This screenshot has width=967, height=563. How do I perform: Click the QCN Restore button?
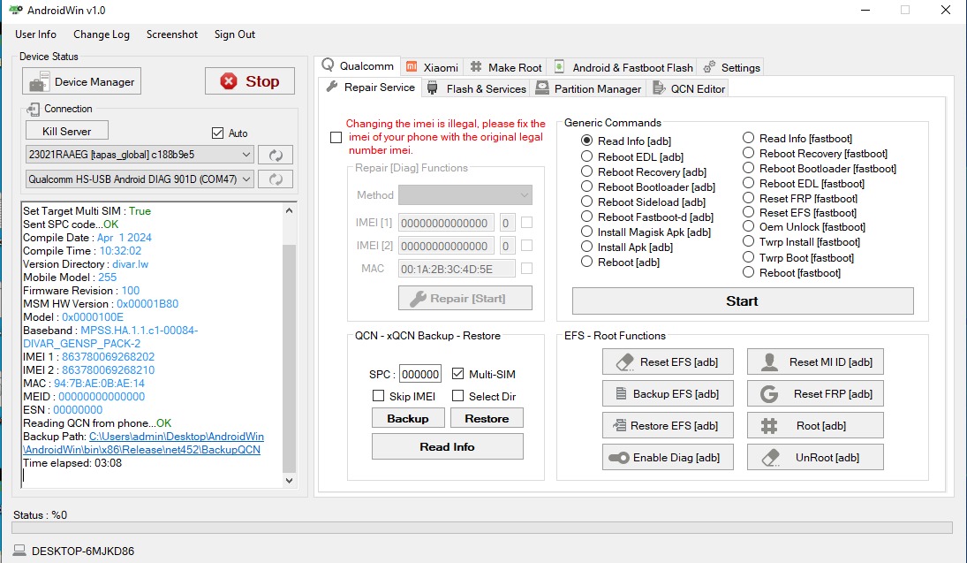click(487, 419)
